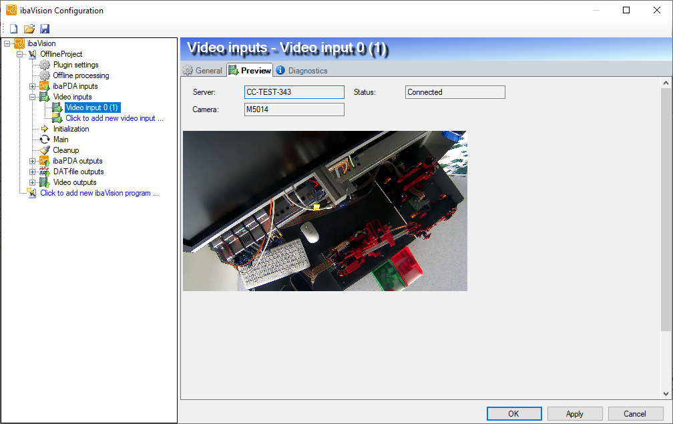
Task: Select the 'Plugin settings' tree item
Action: [75, 65]
